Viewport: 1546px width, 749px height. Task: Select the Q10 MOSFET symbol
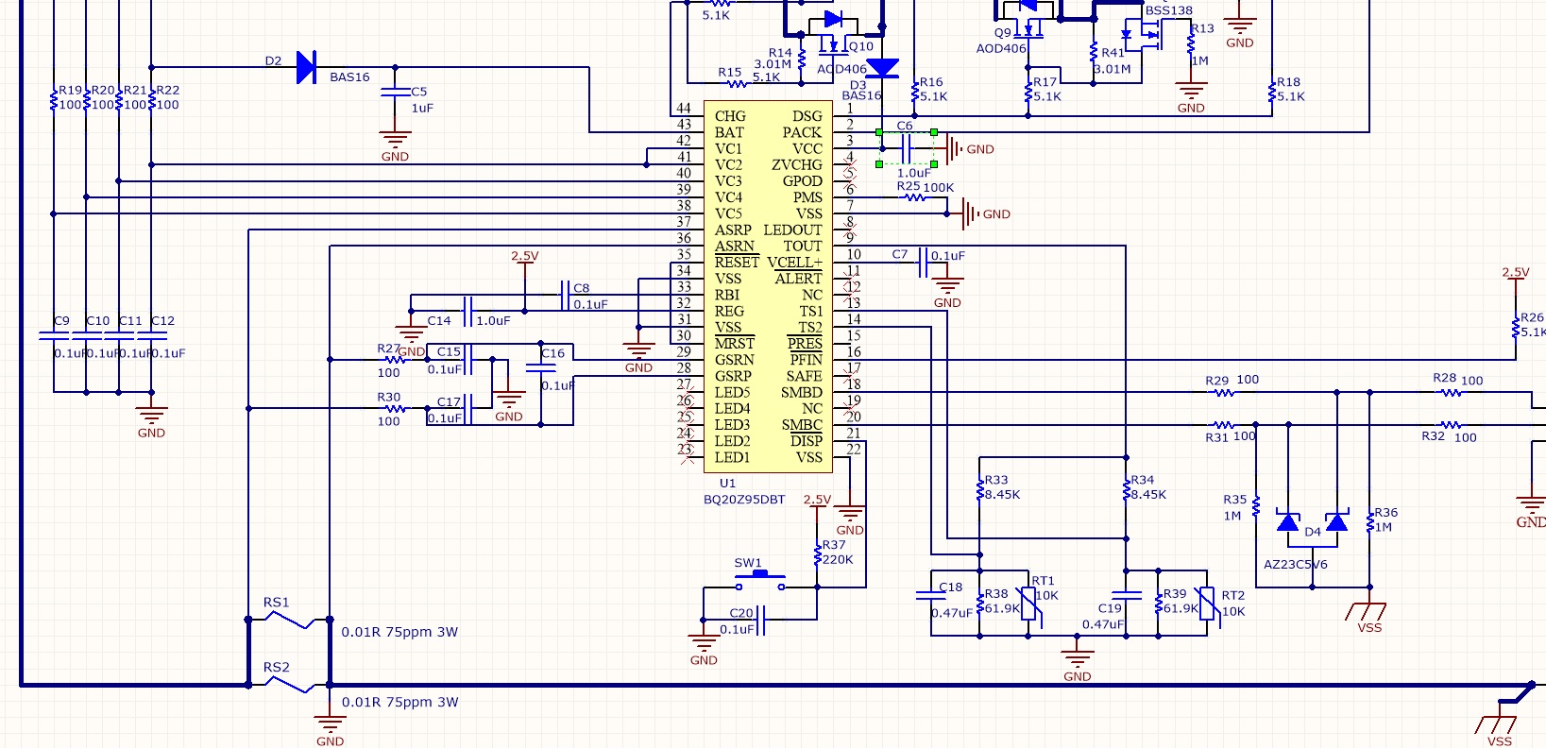833,33
